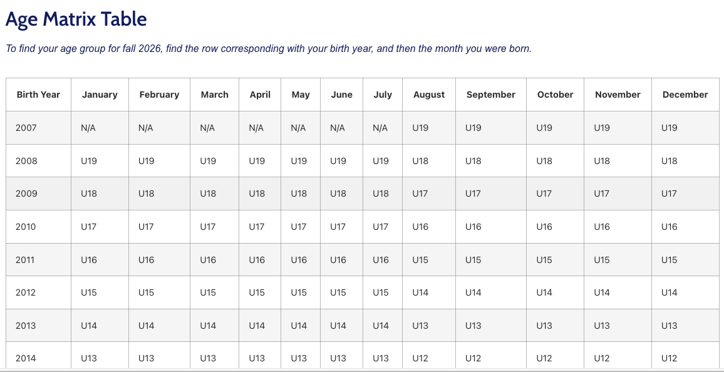
Task: Click the 2007 birth year row label
Action: tap(26, 128)
